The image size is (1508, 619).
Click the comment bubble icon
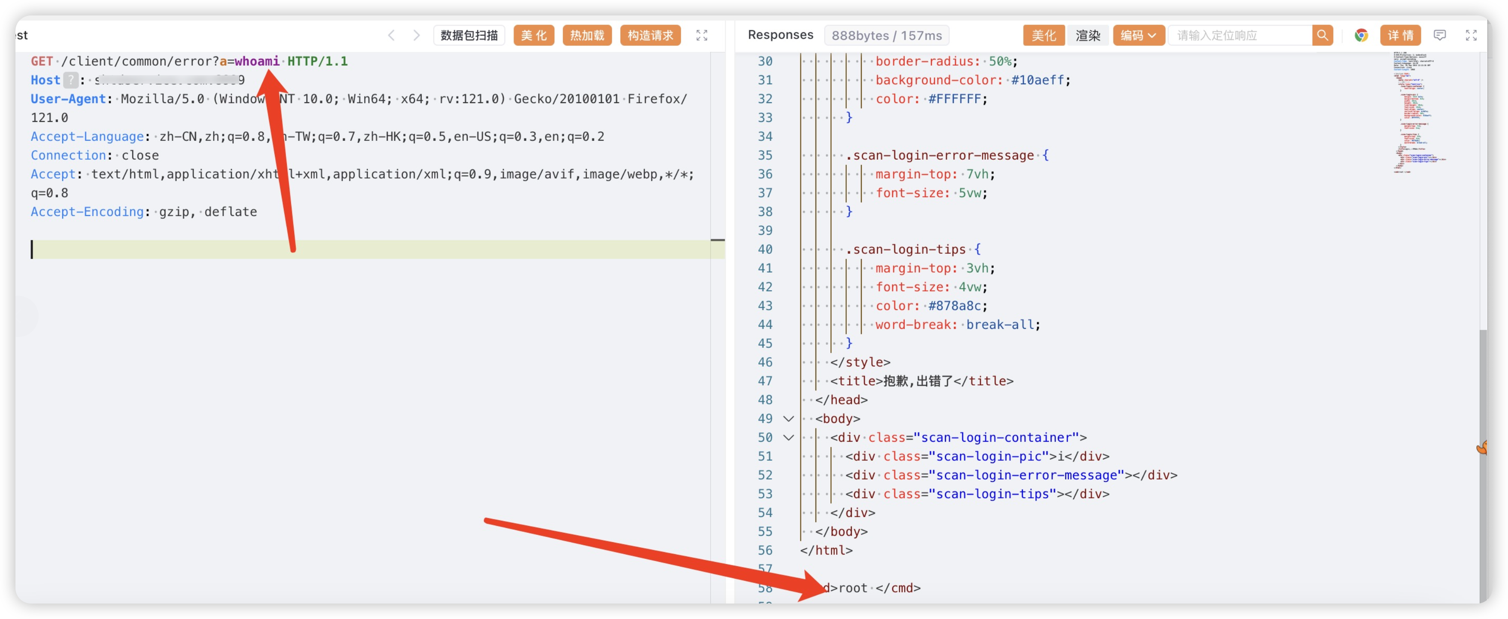click(1441, 35)
